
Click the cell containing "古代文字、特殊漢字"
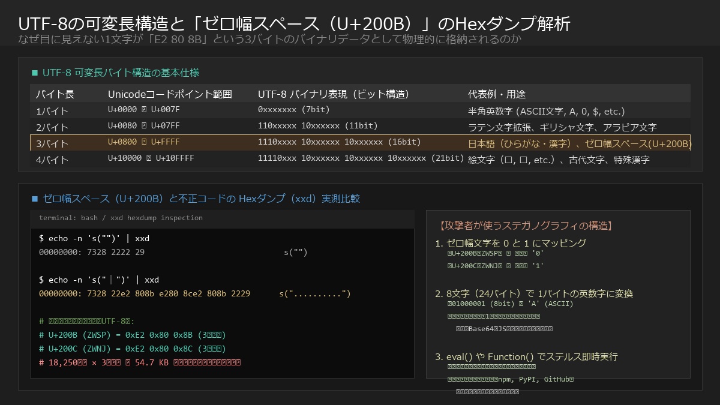(x=559, y=160)
